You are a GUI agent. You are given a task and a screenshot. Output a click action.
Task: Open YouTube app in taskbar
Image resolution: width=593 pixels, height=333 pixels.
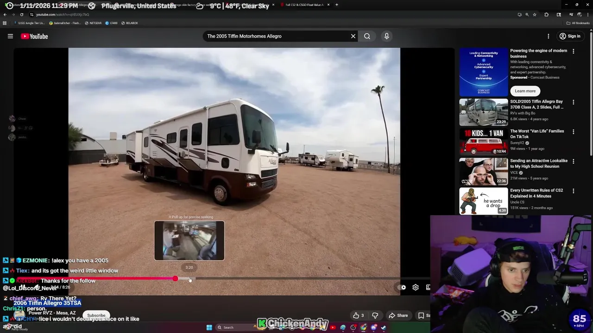click(x=333, y=327)
